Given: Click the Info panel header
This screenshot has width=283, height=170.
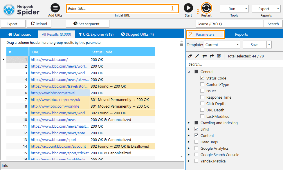Looking at the screenshot, I should [92, 165].
